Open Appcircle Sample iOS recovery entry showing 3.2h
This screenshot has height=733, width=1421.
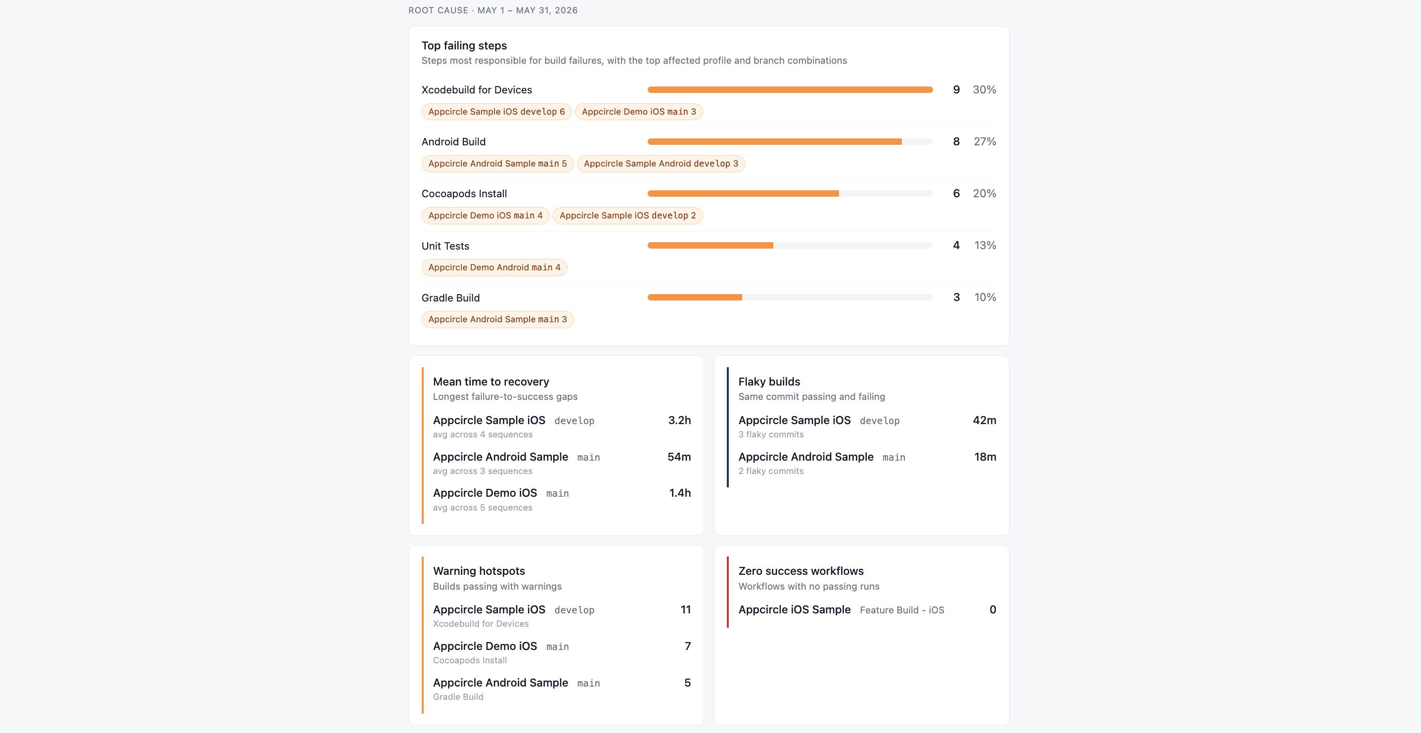point(562,427)
